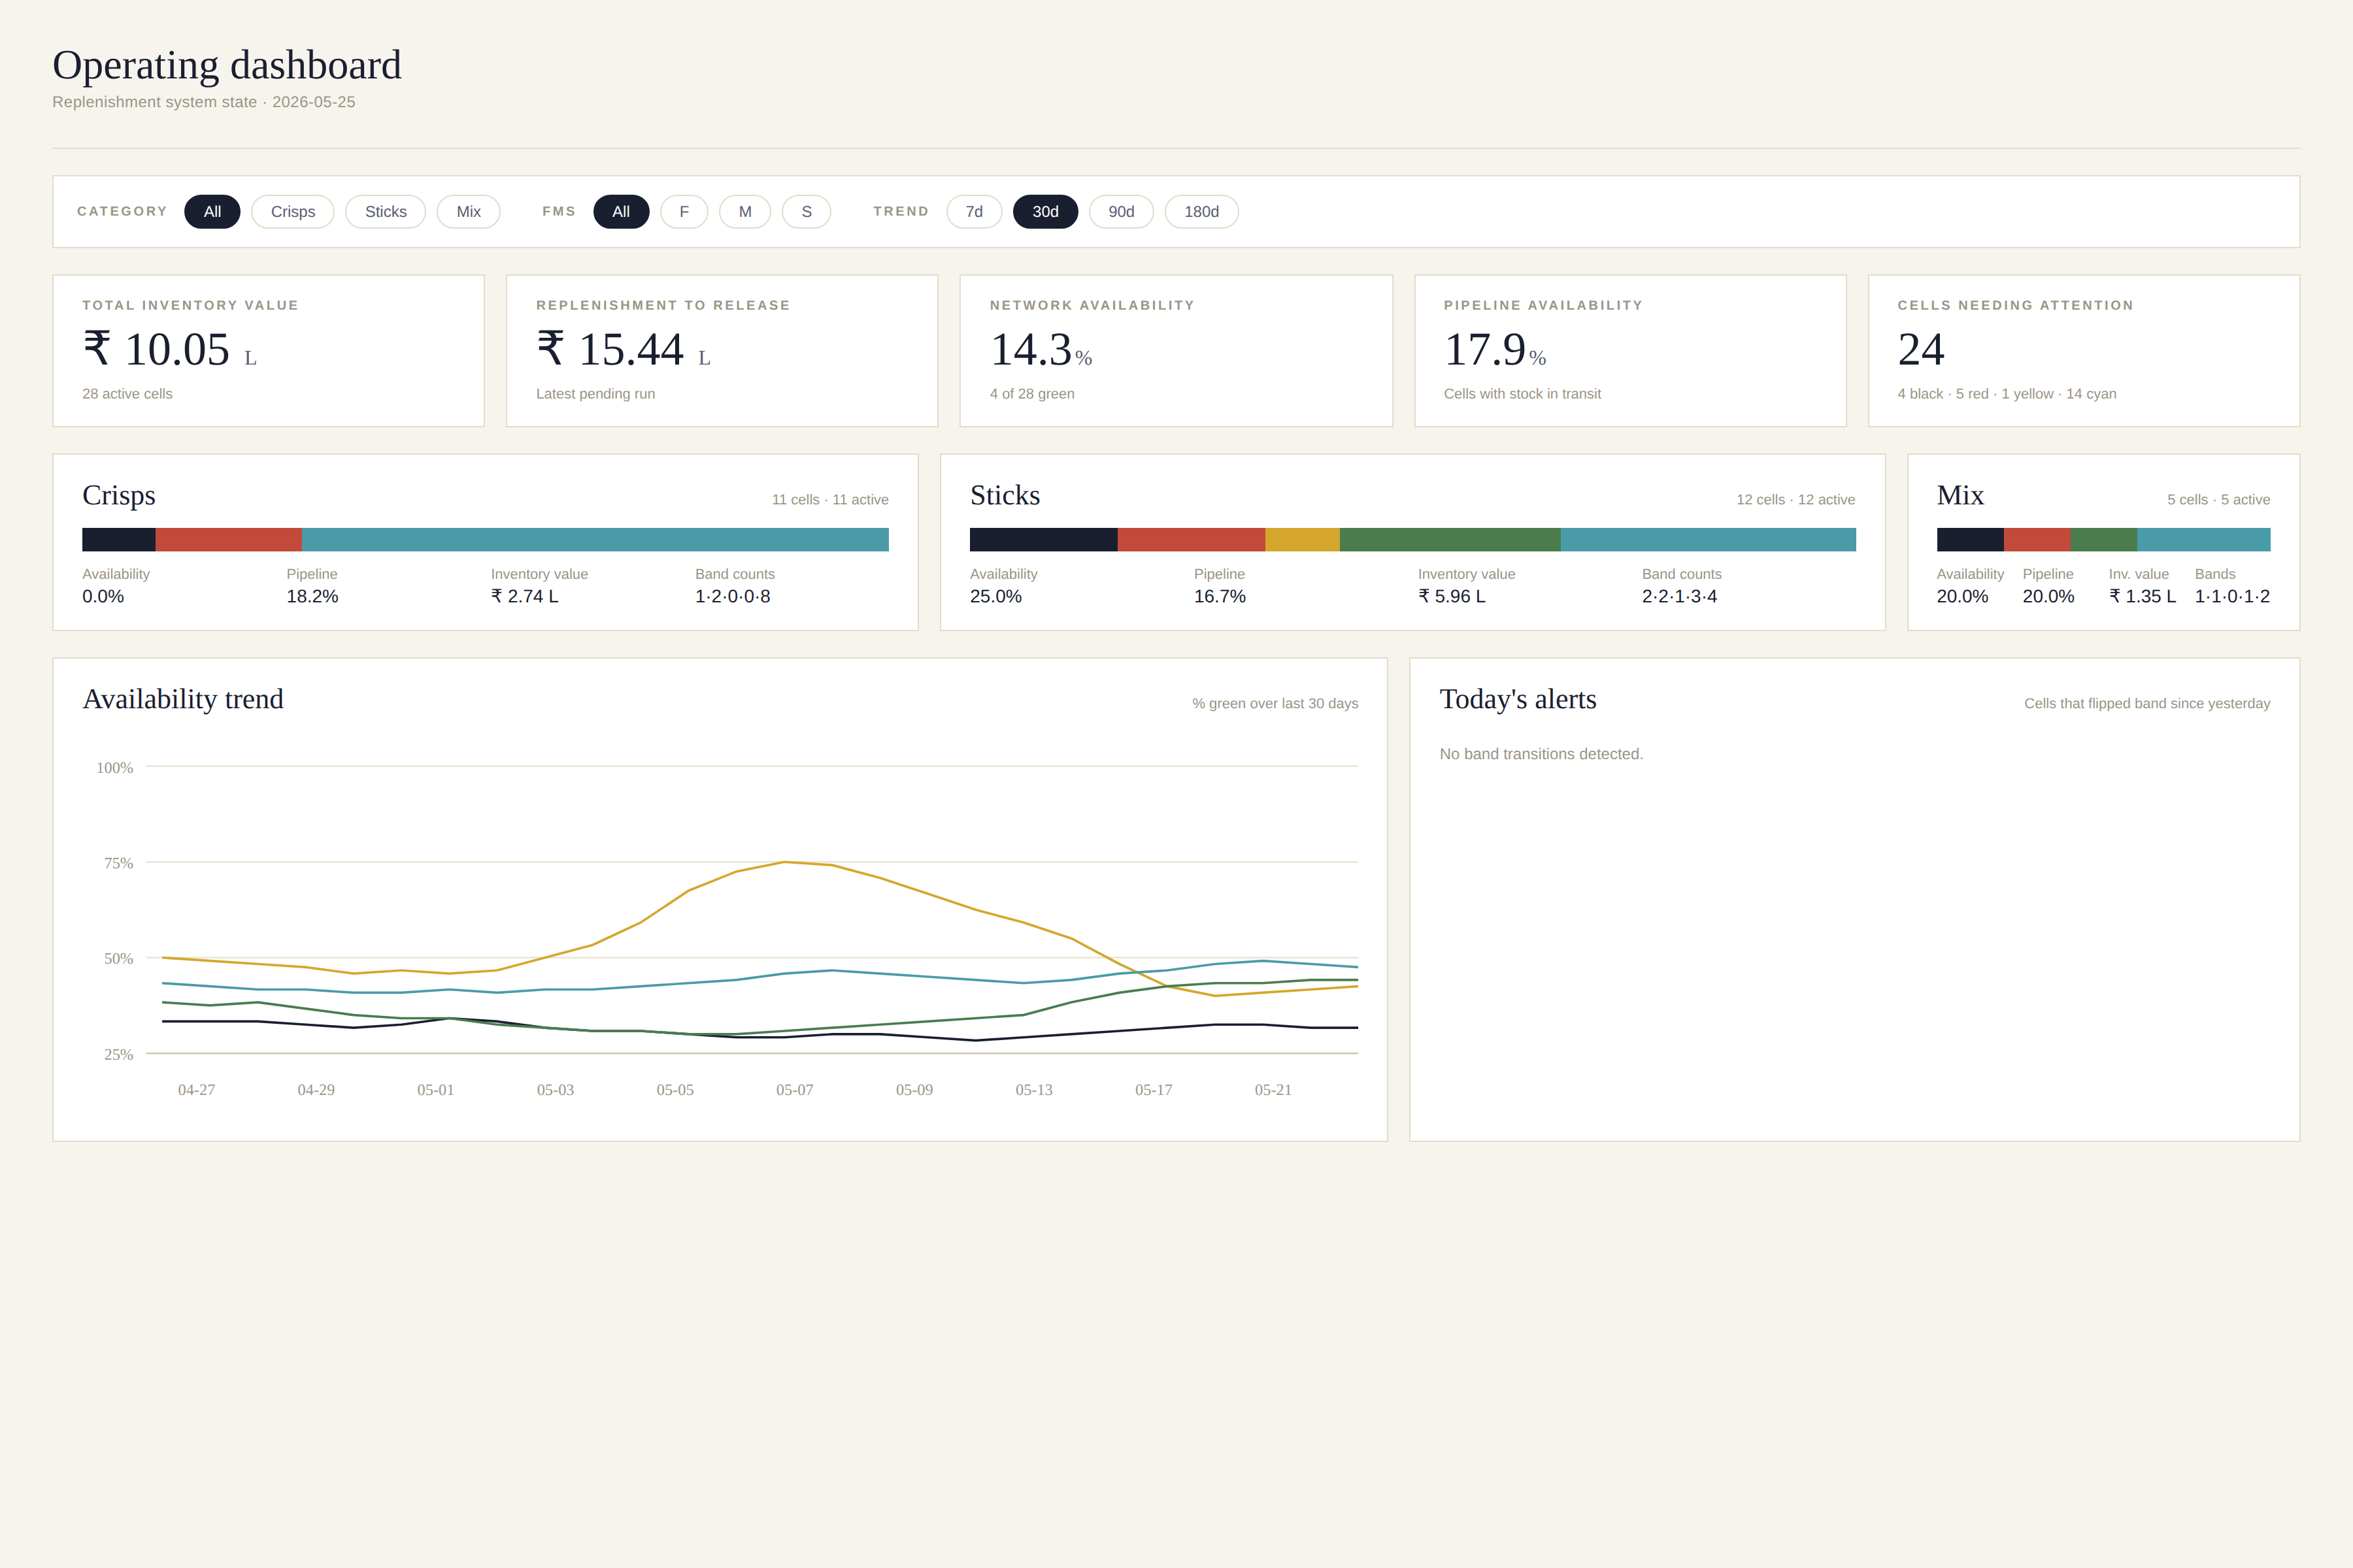The image size is (2353, 1568).
Task: Click the Today's alerts heading
Action: 1518,699
